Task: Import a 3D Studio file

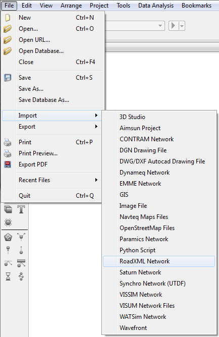Action: pos(159,117)
